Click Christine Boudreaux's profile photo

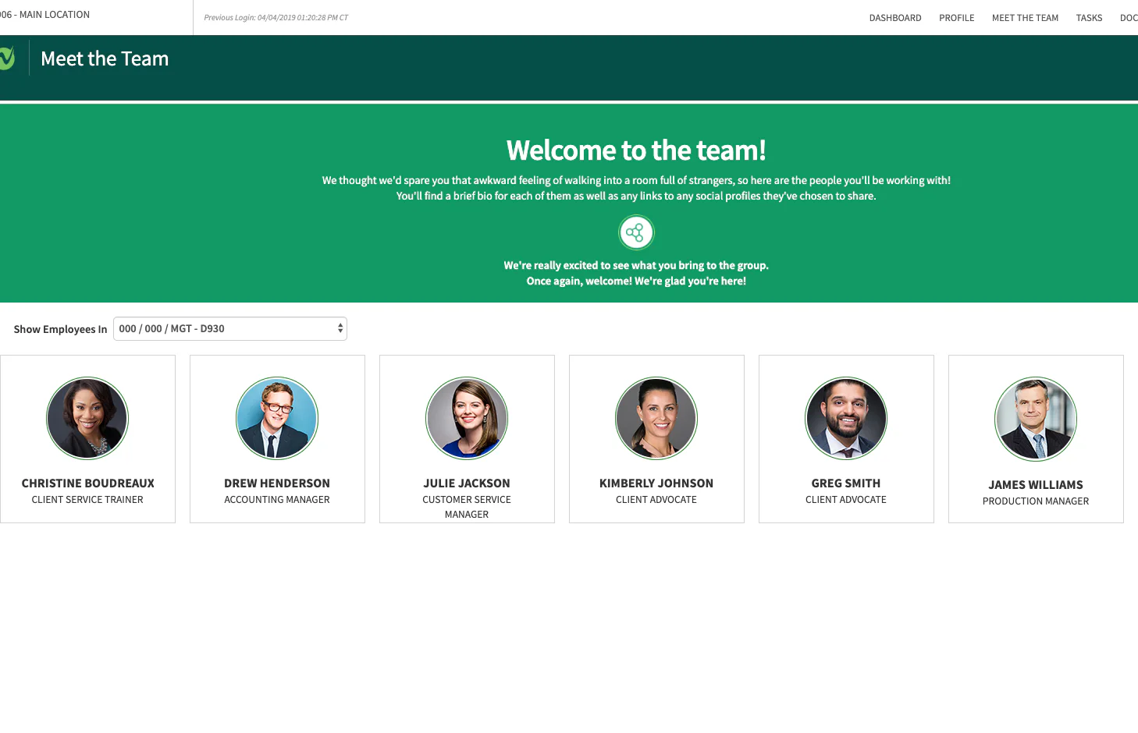pos(87,418)
